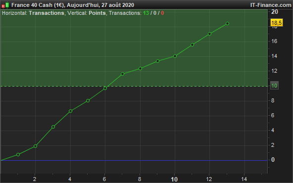Click the data point for transaction 6
Screen dimensions: 293x183
(105, 88)
